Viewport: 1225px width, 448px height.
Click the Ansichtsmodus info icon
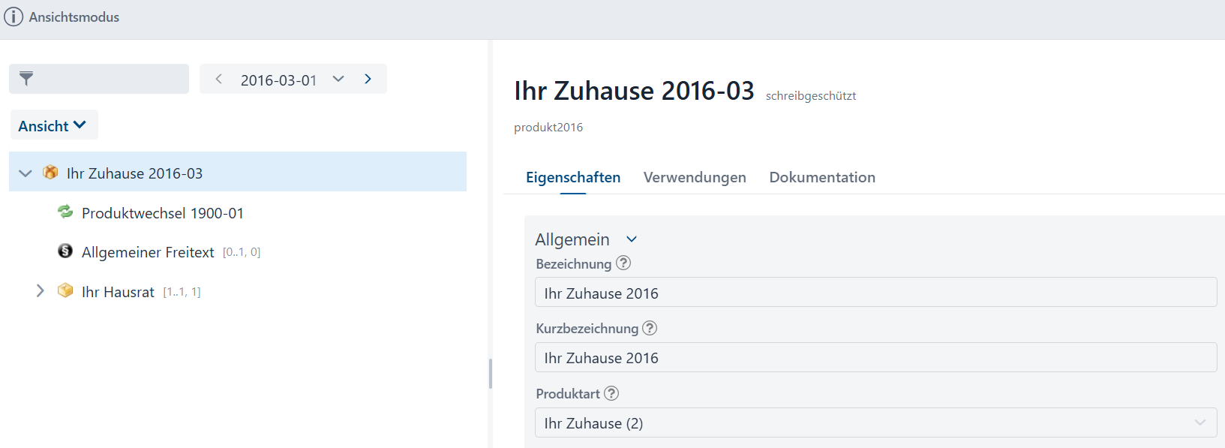(14, 17)
